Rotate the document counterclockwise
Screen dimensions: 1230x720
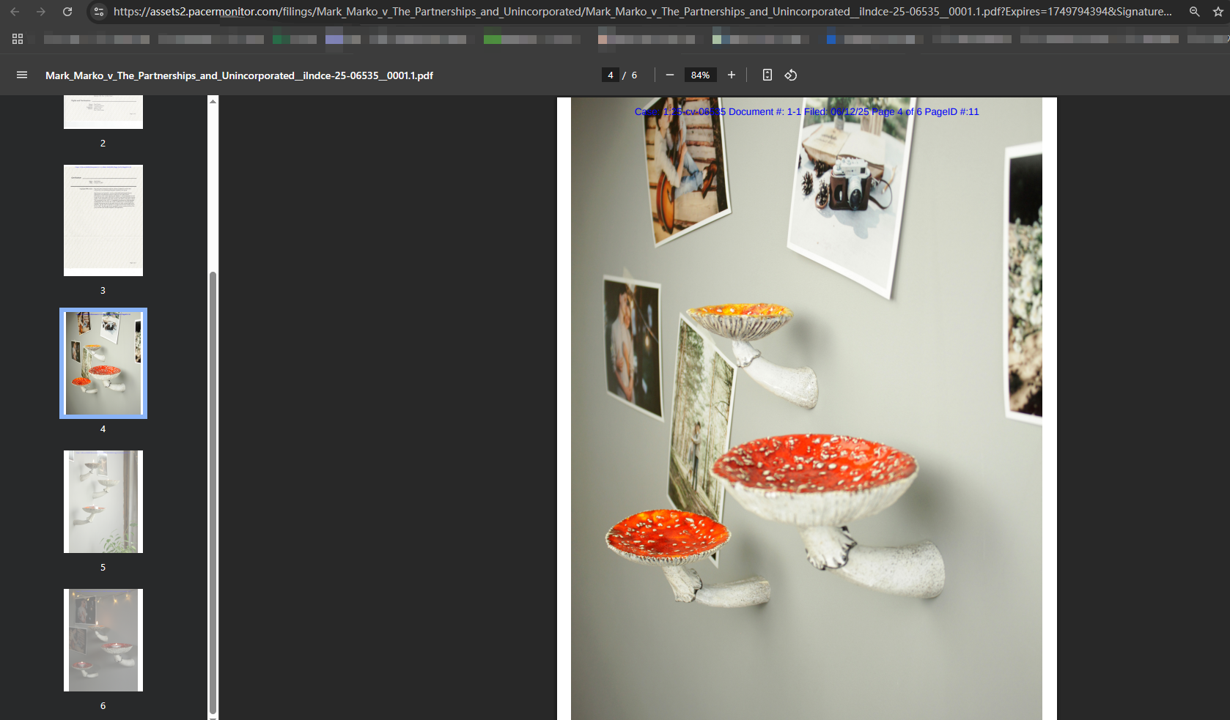791,75
